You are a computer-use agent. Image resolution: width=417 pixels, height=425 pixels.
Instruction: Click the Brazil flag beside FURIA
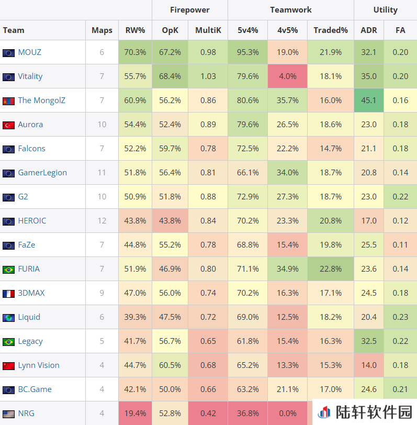8,270
